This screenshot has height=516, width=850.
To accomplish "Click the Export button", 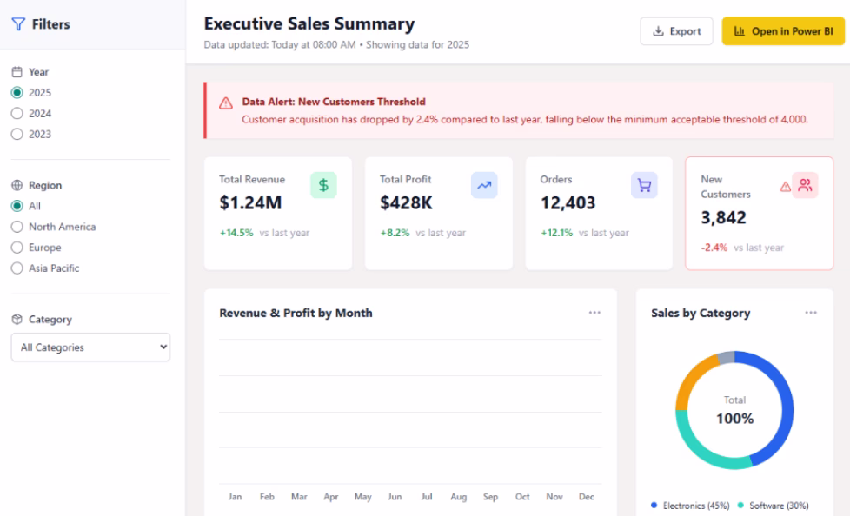I will [x=676, y=31].
